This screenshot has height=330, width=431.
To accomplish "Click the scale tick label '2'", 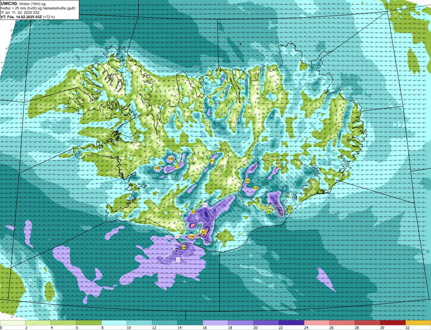I will 26,328.
